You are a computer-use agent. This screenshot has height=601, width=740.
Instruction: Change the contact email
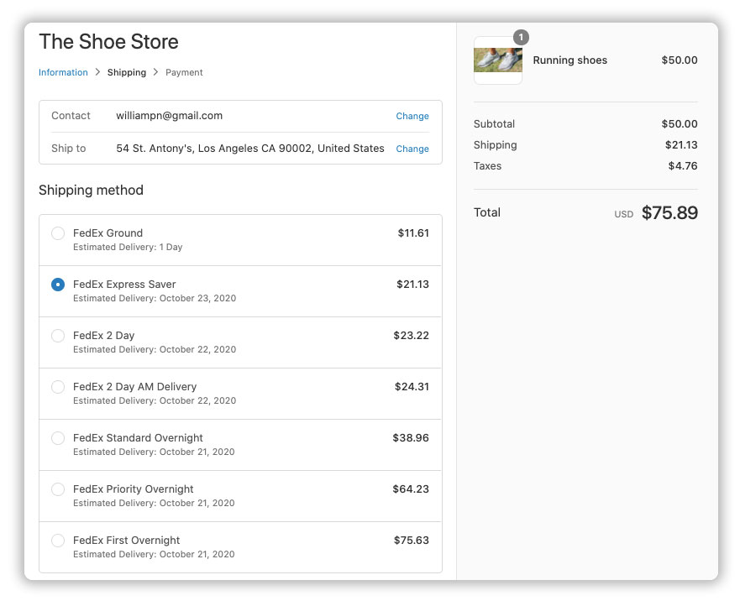(412, 116)
